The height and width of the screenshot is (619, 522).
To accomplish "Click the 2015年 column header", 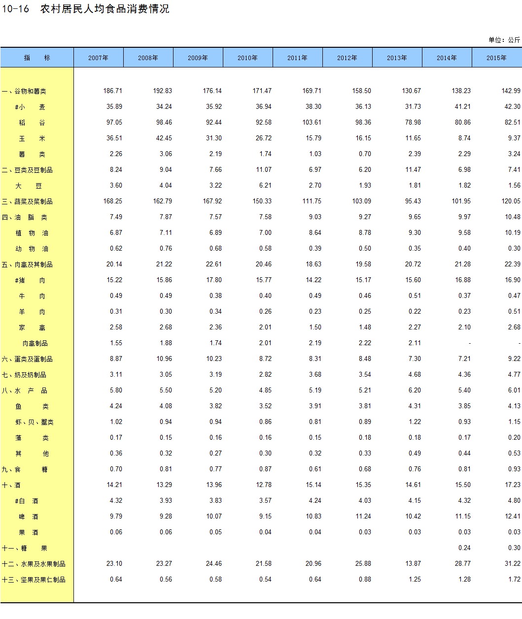I will pyautogui.click(x=496, y=58).
